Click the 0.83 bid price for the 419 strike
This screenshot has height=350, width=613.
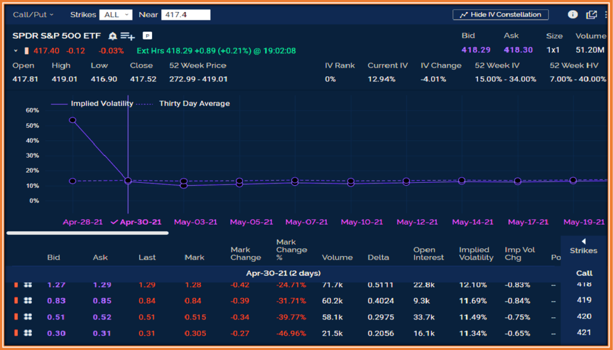click(56, 300)
